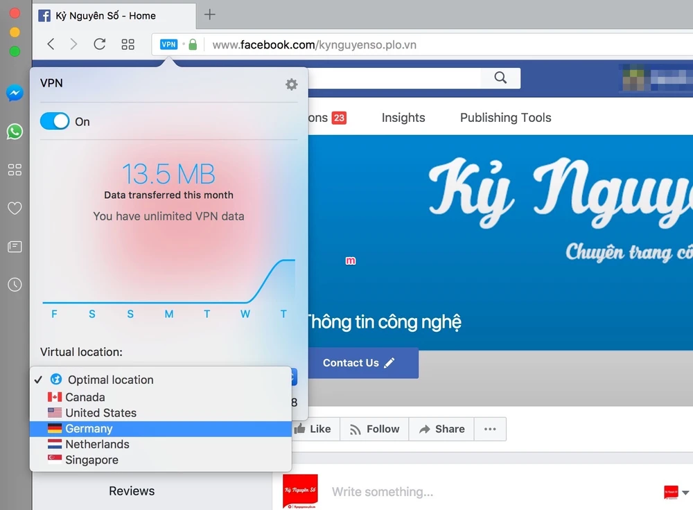
Task: Open VPN settings gear icon
Action: click(x=292, y=84)
